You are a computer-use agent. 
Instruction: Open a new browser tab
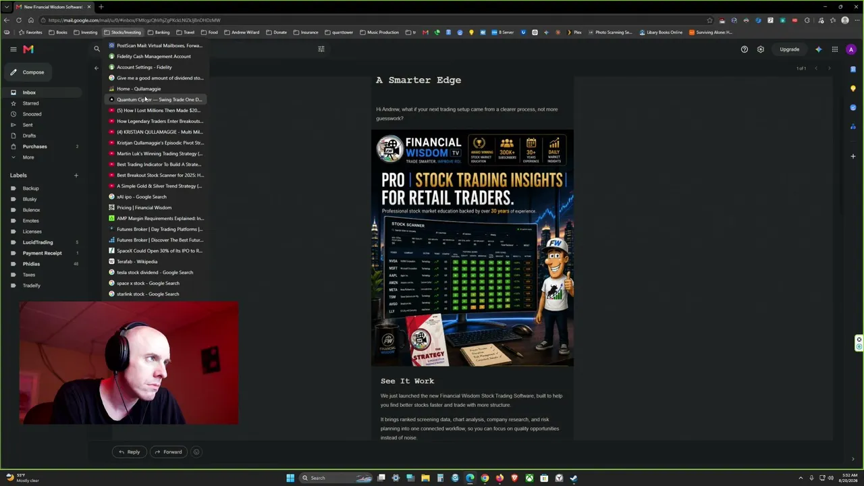pos(101,7)
